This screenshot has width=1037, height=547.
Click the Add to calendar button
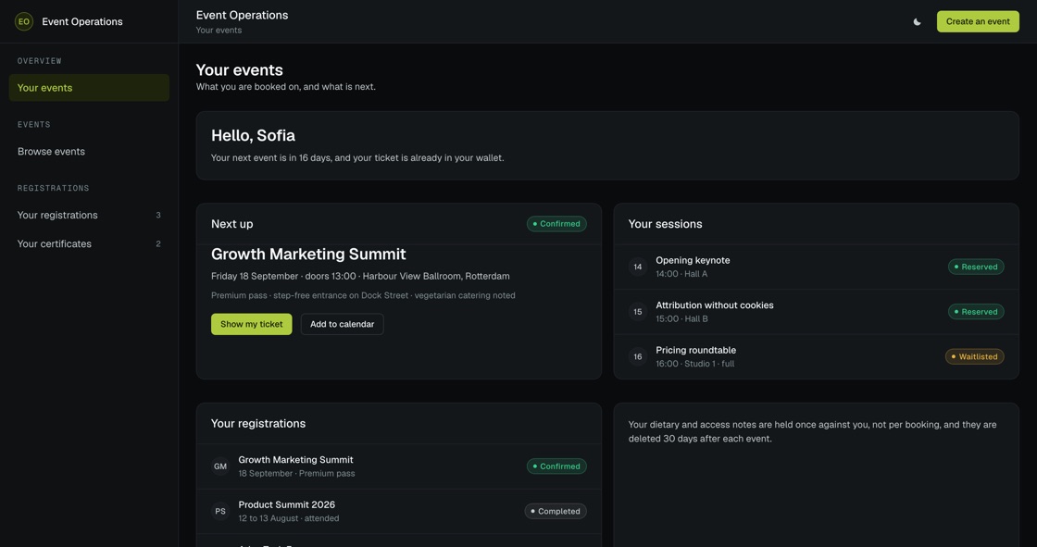coord(342,324)
